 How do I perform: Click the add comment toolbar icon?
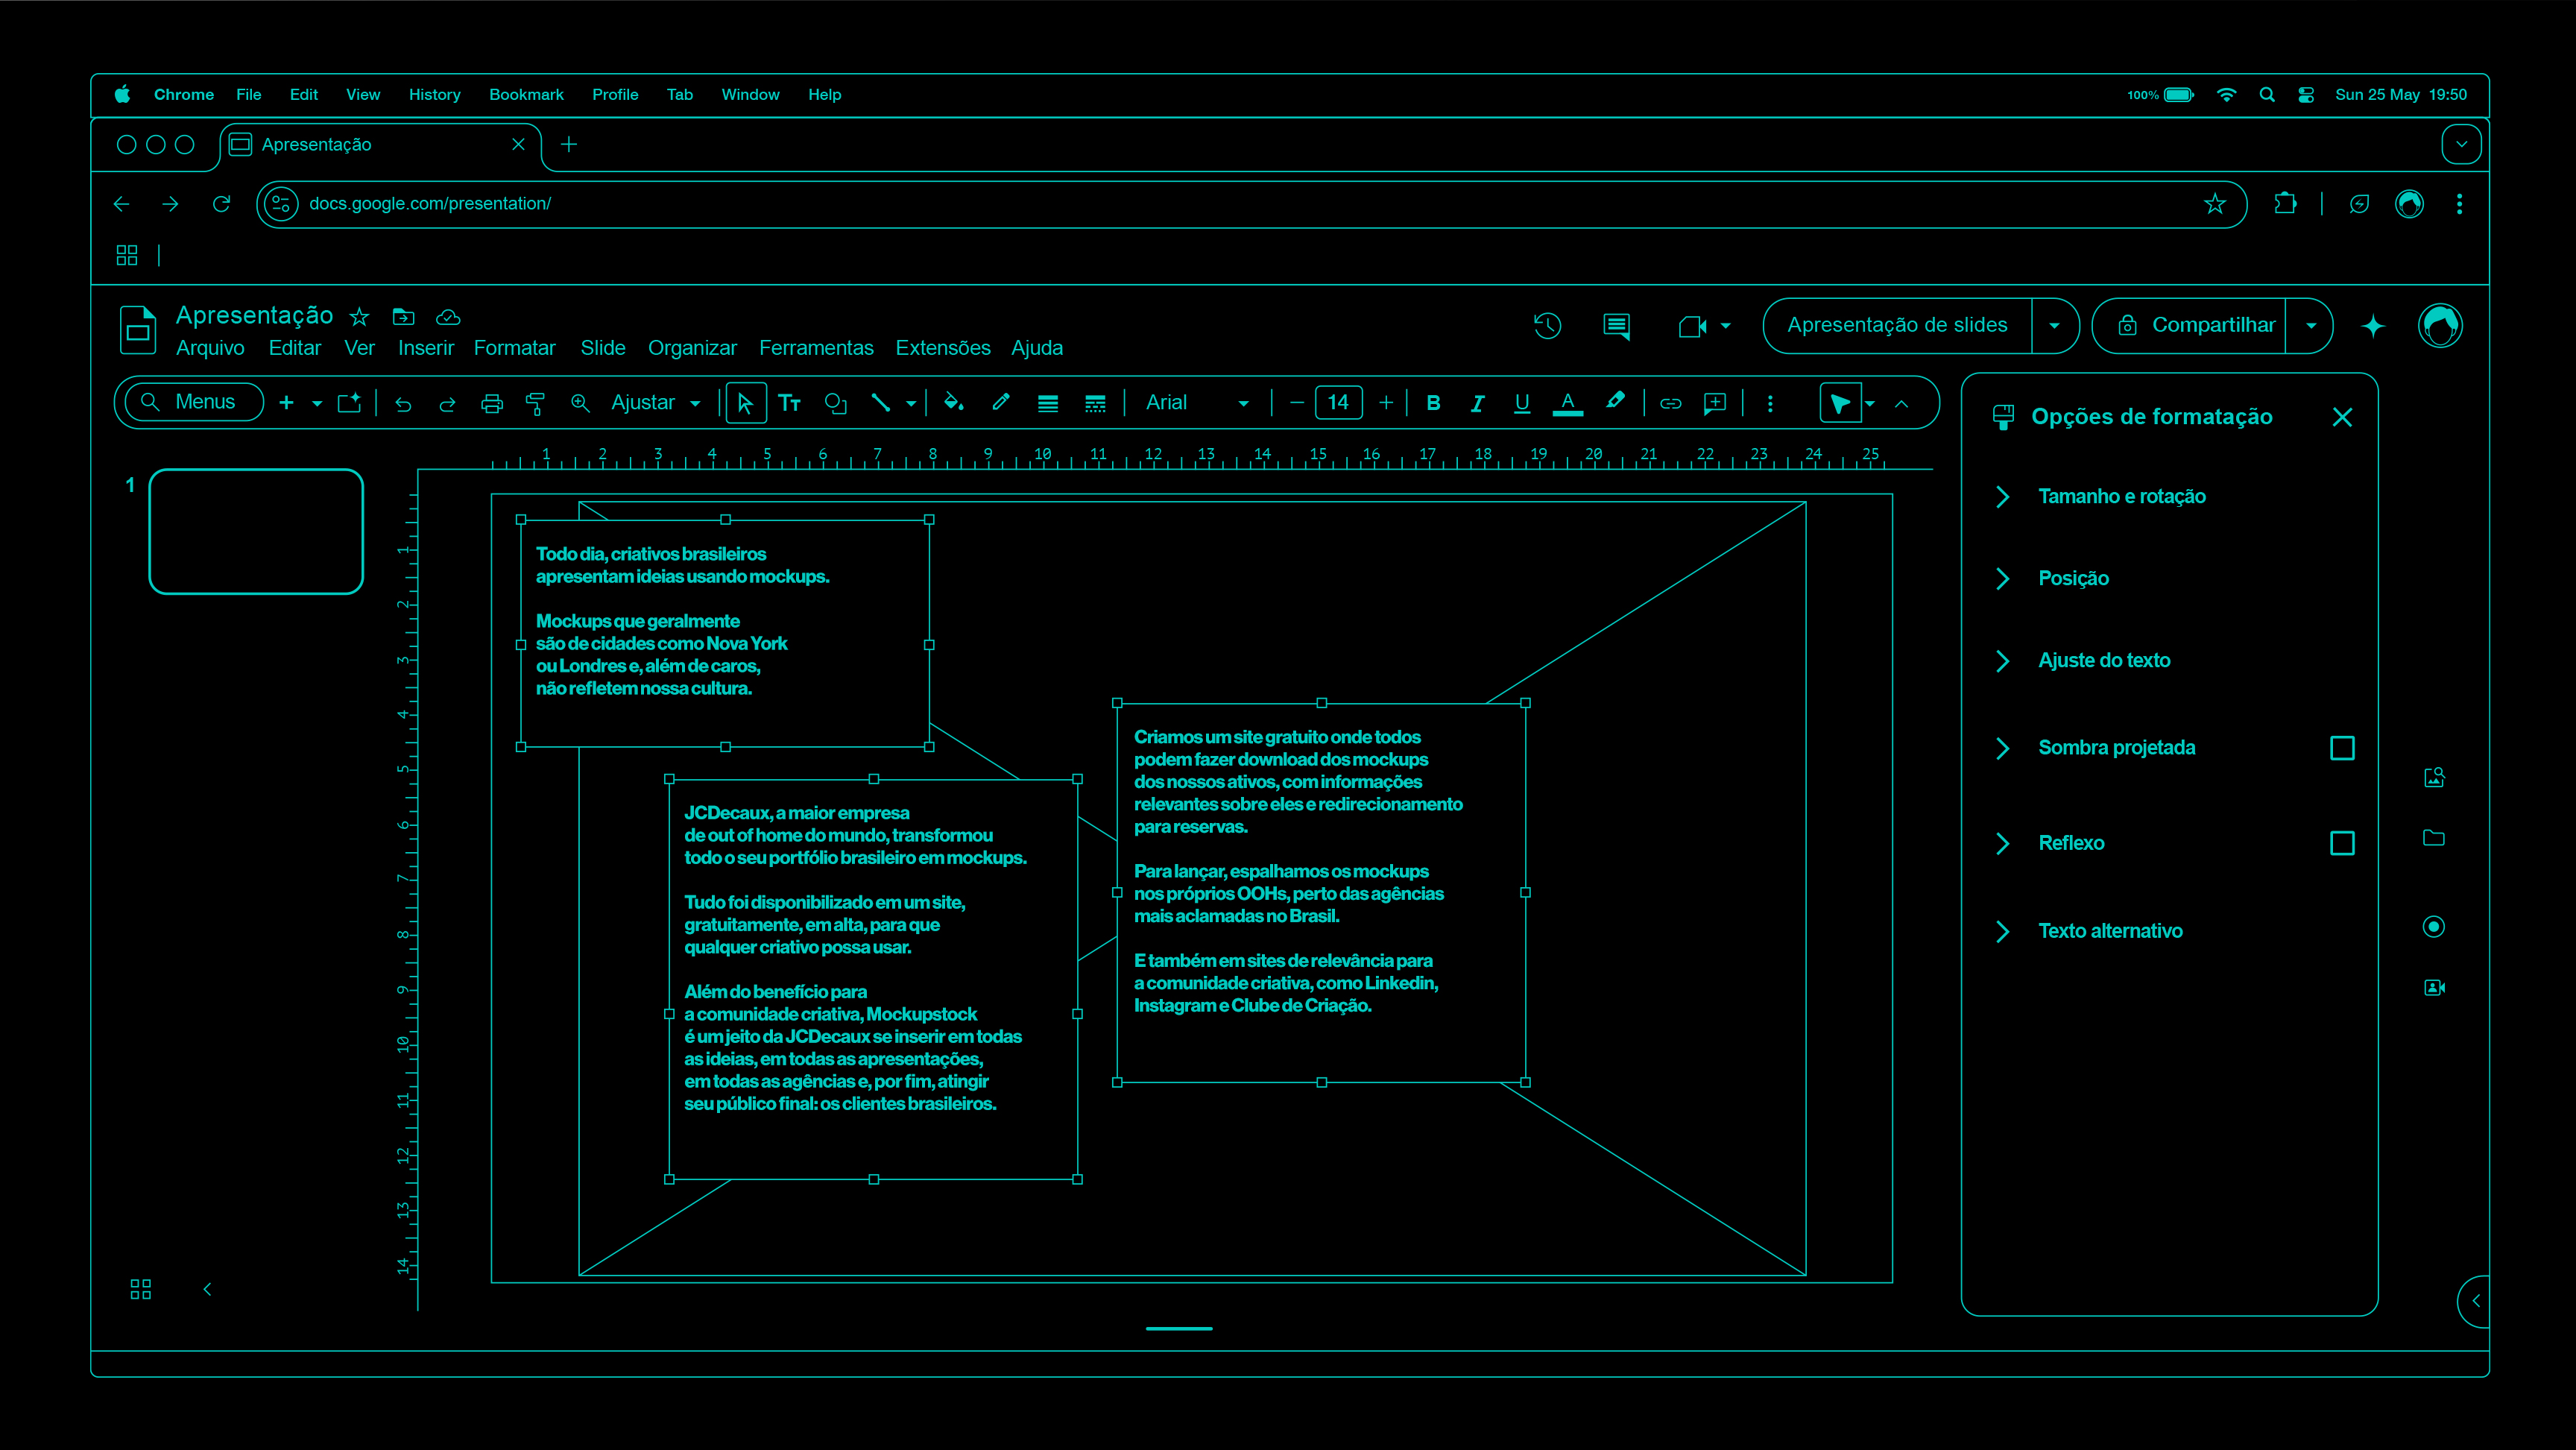pos(1715,403)
